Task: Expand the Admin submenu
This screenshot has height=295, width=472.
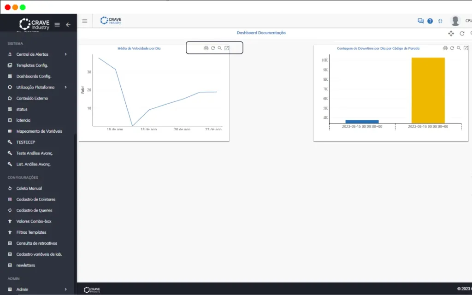Action: tap(65, 289)
